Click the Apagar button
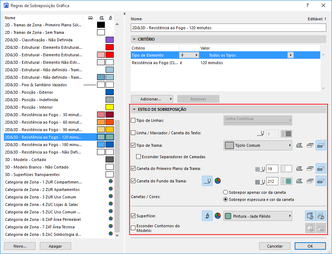Screen dimensions: 332x254 (55, 246)
